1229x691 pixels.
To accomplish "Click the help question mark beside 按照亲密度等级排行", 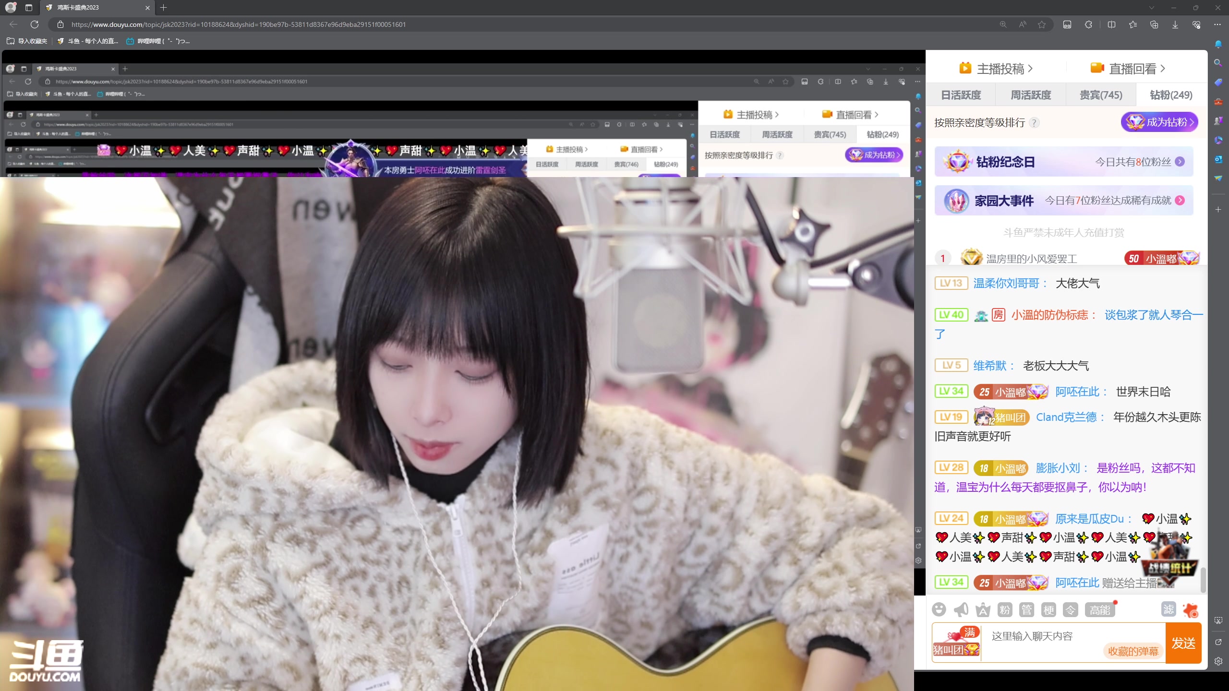I will (x=1035, y=123).
